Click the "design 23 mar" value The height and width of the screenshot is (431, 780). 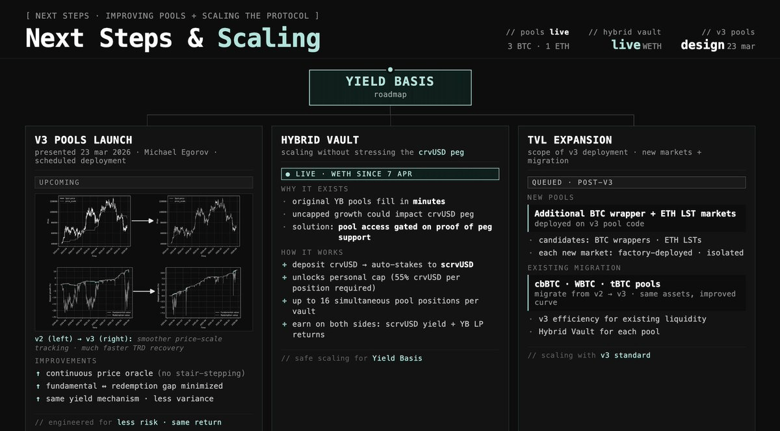(718, 46)
